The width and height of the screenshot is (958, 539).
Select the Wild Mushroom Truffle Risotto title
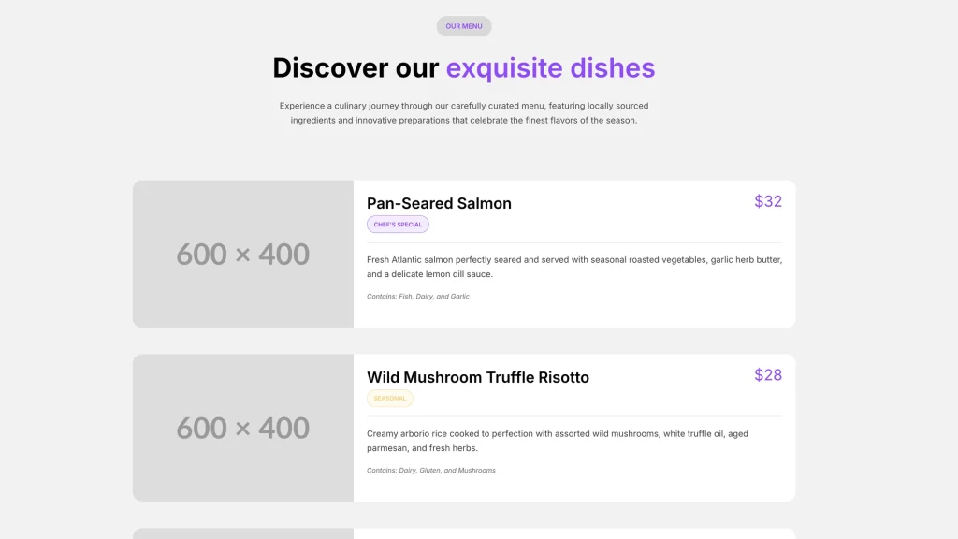pos(478,377)
